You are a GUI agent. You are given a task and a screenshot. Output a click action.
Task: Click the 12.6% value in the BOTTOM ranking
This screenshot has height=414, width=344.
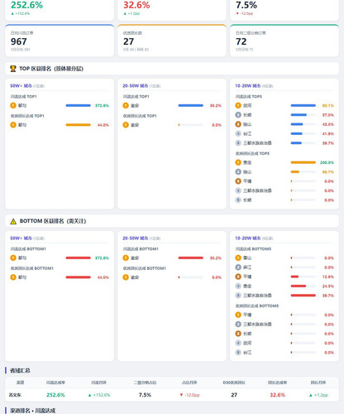pos(328,277)
